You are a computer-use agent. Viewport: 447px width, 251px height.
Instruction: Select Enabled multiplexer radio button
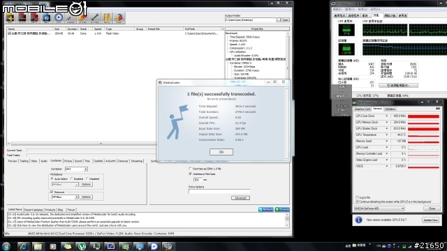pyautogui.click(x=71, y=178)
